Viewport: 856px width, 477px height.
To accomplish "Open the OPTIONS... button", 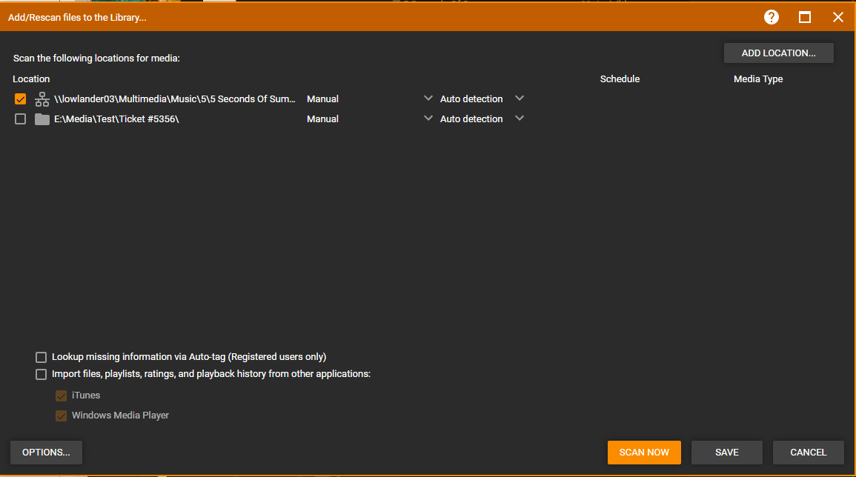I will pos(46,453).
